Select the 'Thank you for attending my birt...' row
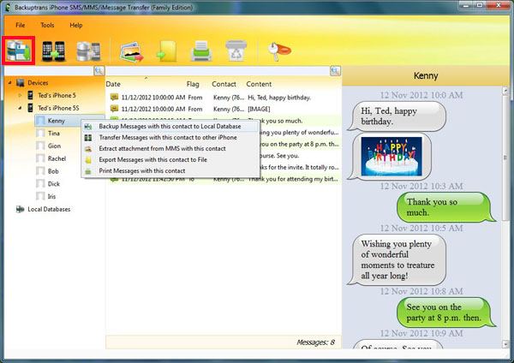The width and height of the screenshot is (514, 363). coord(224,179)
